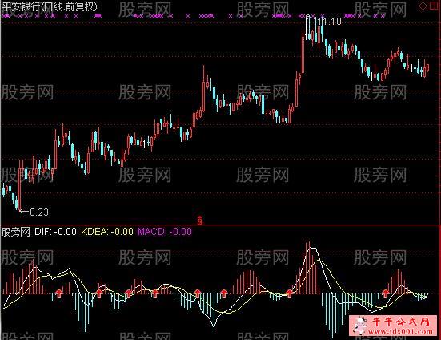
Task: Click the red diamond icon in chart corner
Action: (x=423, y=6)
